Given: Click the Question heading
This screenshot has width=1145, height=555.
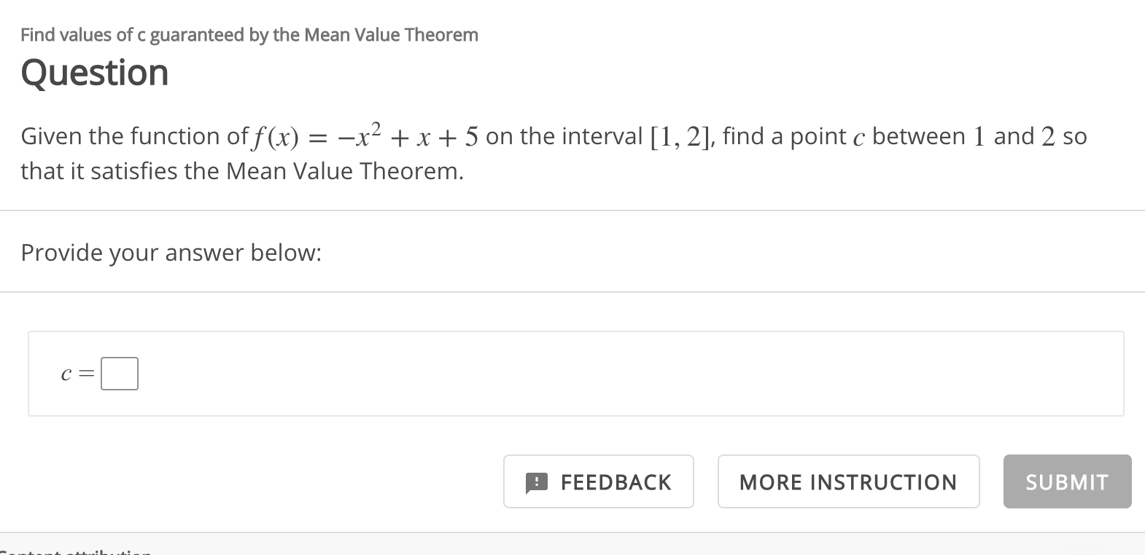Looking at the screenshot, I should coord(95,72).
